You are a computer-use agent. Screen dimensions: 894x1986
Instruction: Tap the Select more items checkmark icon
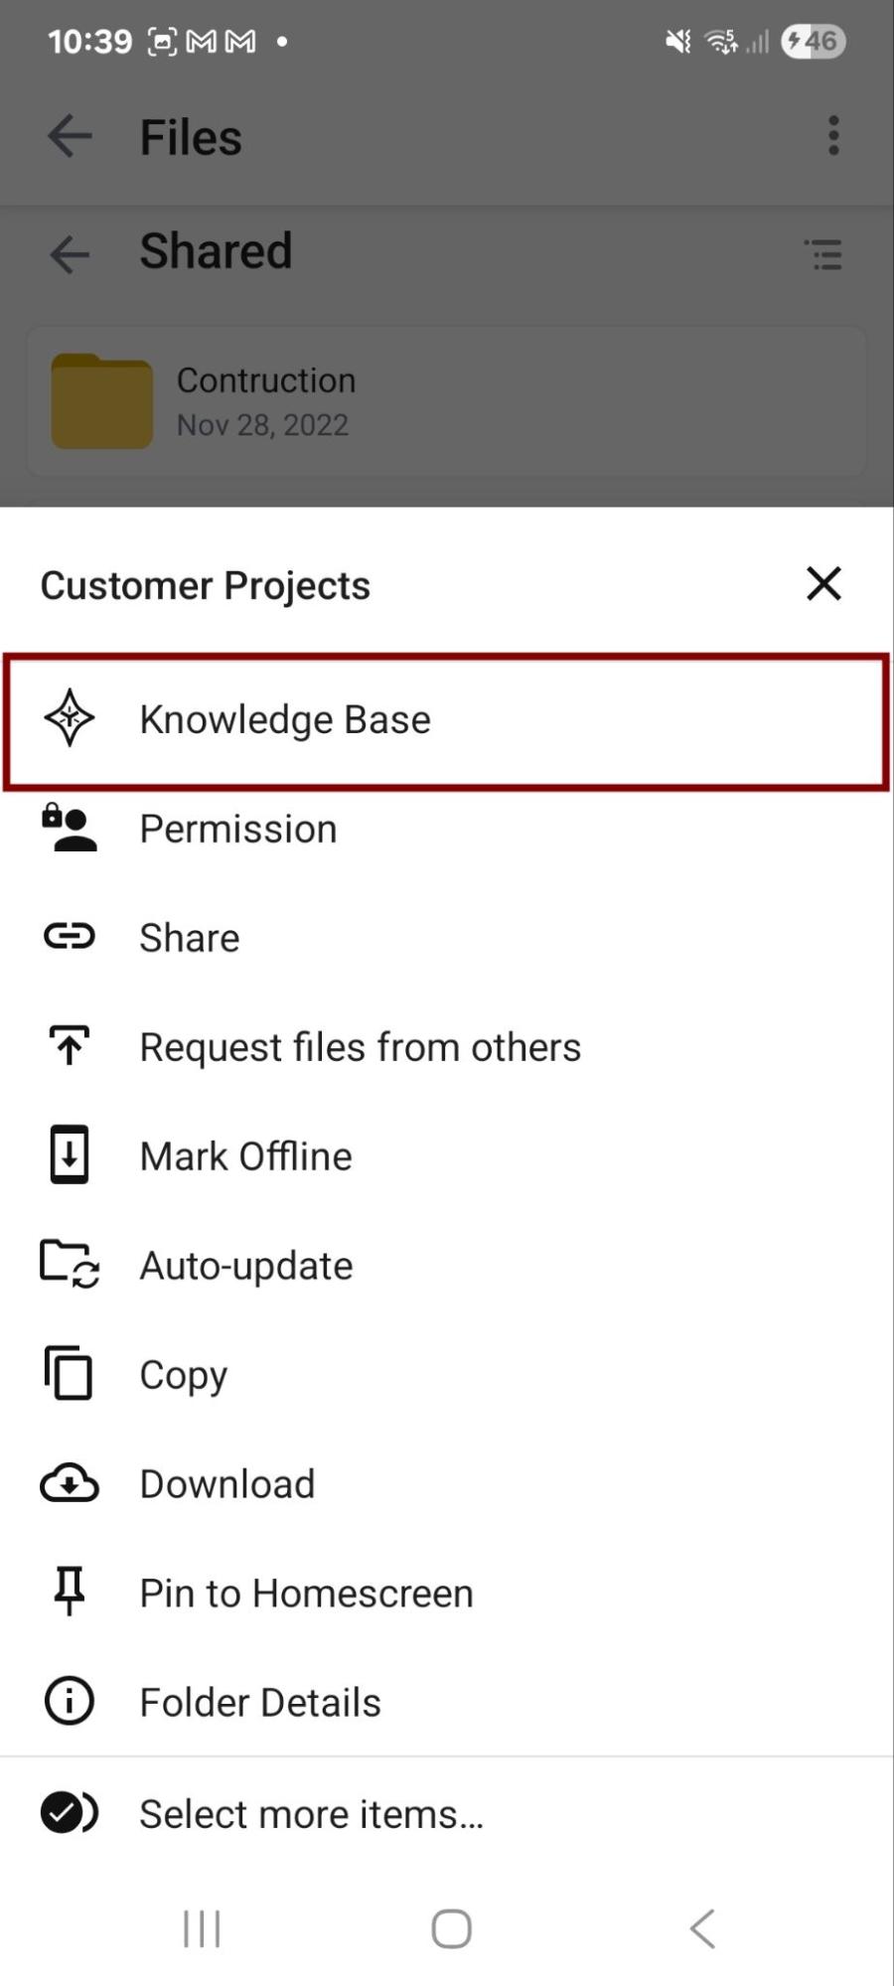[70, 1813]
